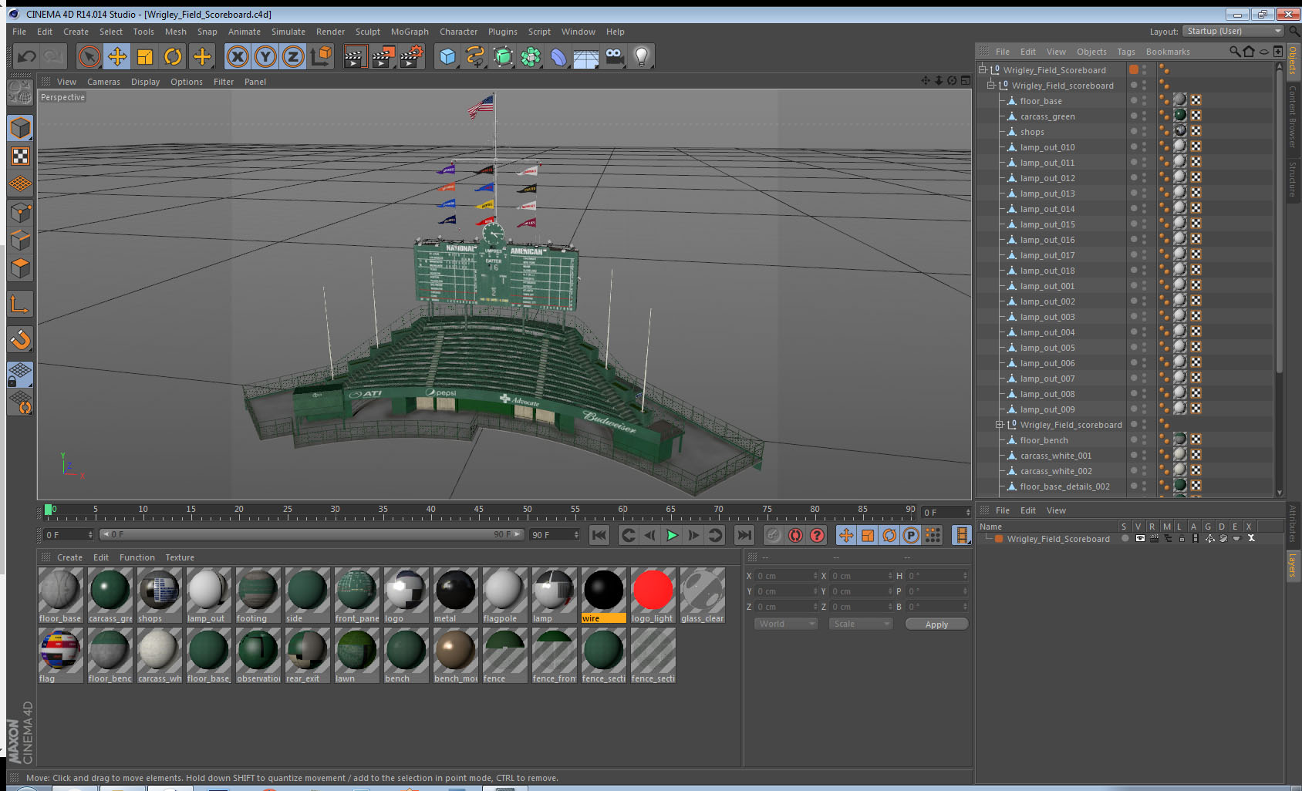Play the animation forward
This screenshot has width=1302, height=791.
pos(672,535)
